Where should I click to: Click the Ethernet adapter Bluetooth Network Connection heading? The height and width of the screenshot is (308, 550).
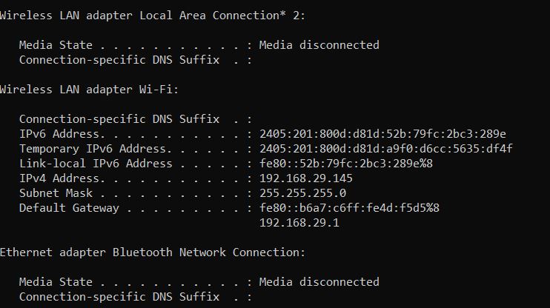tap(153, 252)
